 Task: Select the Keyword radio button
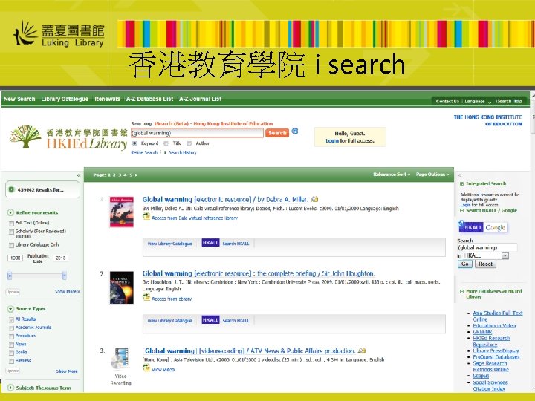tap(134, 143)
